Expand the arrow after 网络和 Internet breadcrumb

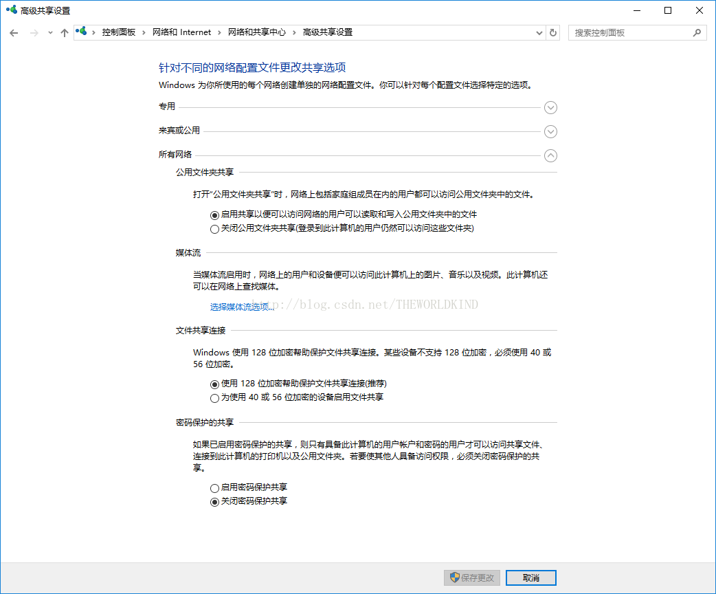click(219, 32)
